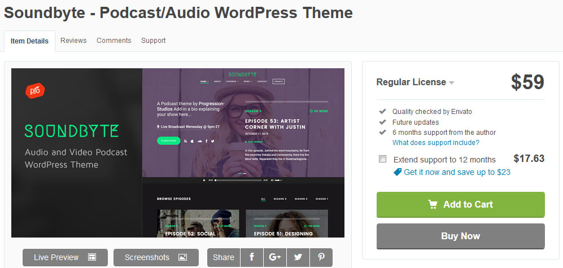Open the Live Preview
The width and height of the screenshot is (563, 268).
pos(65,258)
